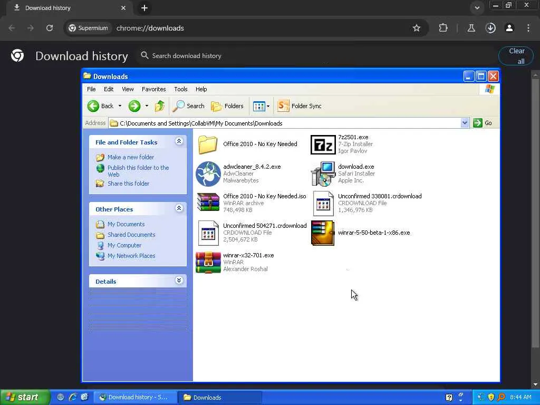Click Publish this folder to the Web

tap(138, 171)
